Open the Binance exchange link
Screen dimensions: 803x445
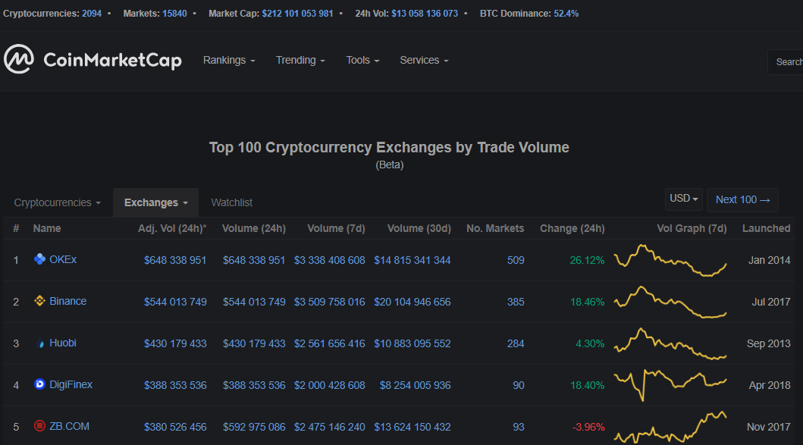[x=67, y=301]
